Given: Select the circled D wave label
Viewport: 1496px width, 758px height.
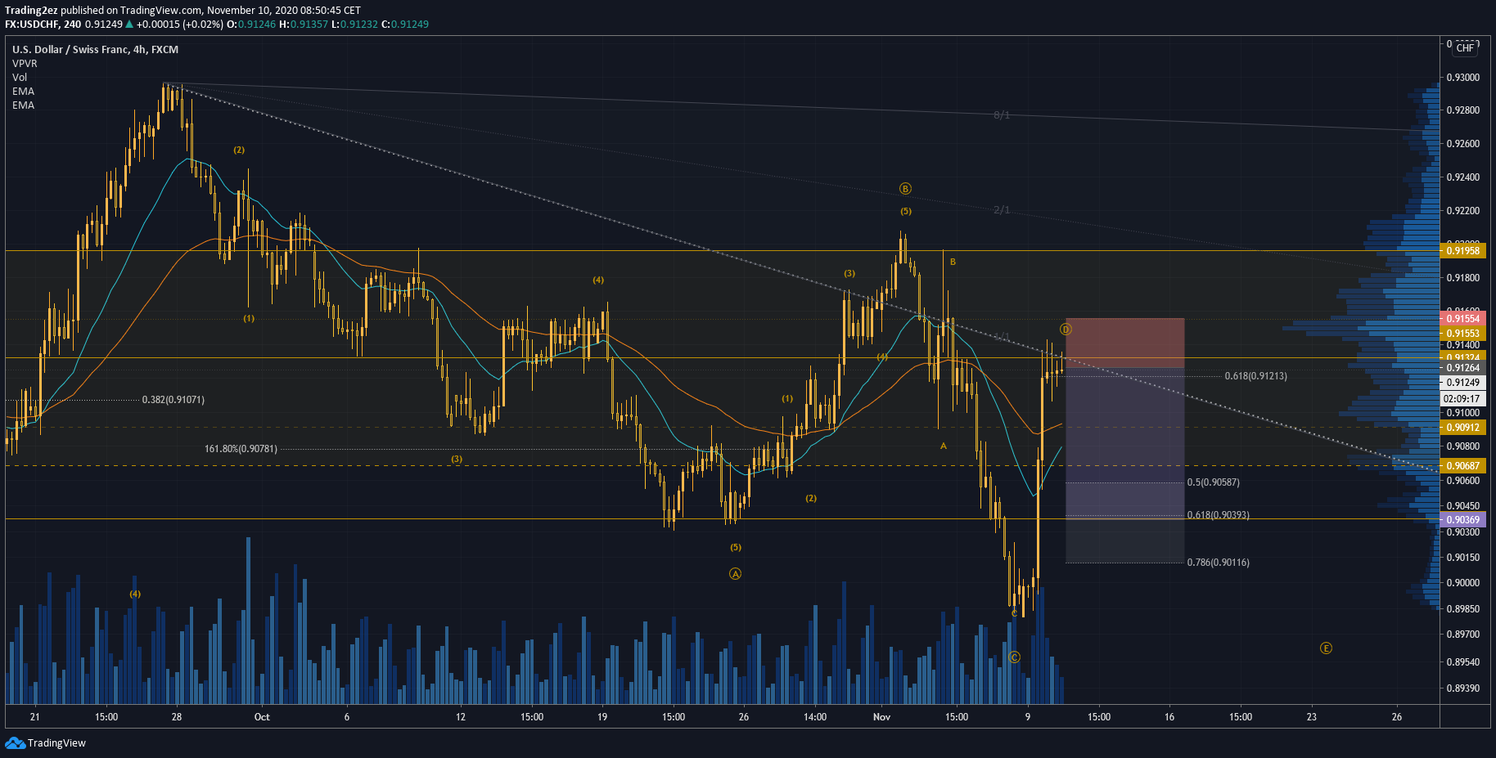Looking at the screenshot, I should coord(1066,330).
